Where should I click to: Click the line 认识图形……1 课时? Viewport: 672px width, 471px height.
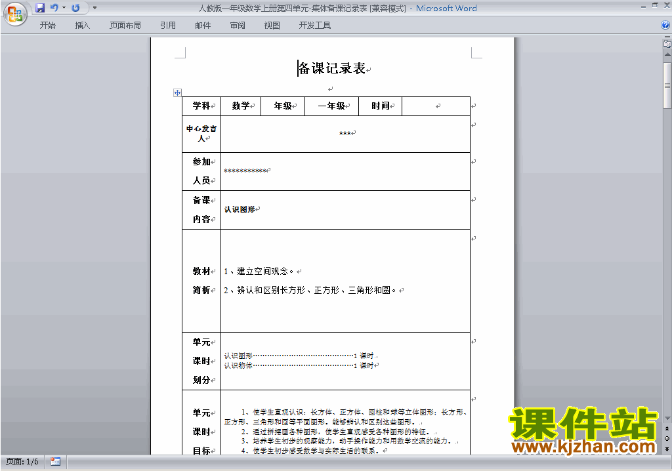[299, 356]
